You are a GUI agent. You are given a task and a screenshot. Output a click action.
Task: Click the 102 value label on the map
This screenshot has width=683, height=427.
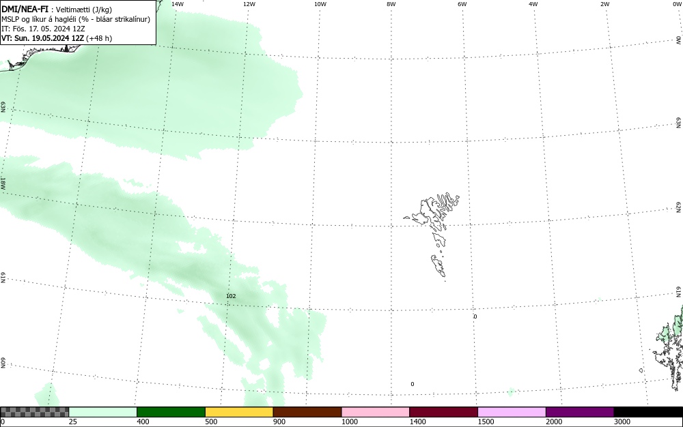tap(231, 296)
